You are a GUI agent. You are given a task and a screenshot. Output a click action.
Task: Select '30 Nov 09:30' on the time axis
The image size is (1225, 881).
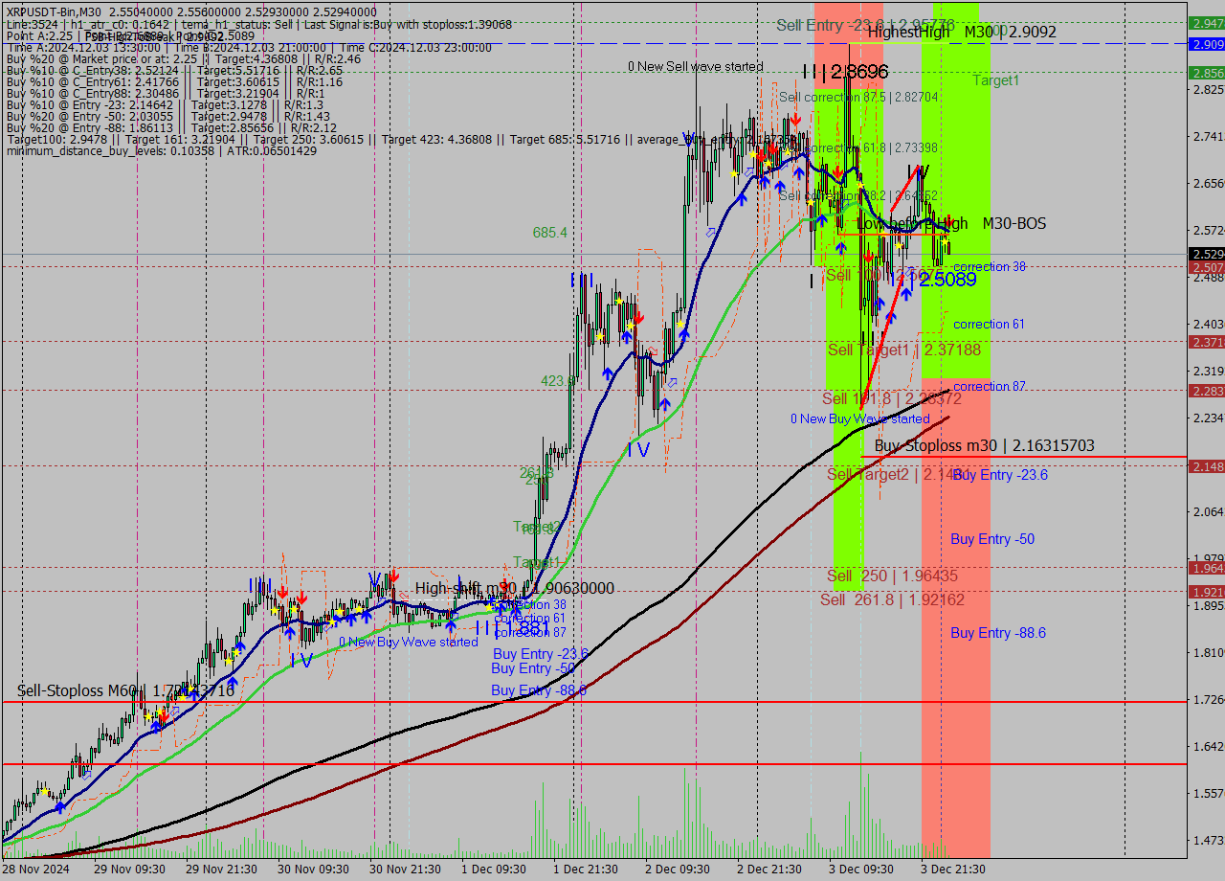pyautogui.click(x=311, y=870)
